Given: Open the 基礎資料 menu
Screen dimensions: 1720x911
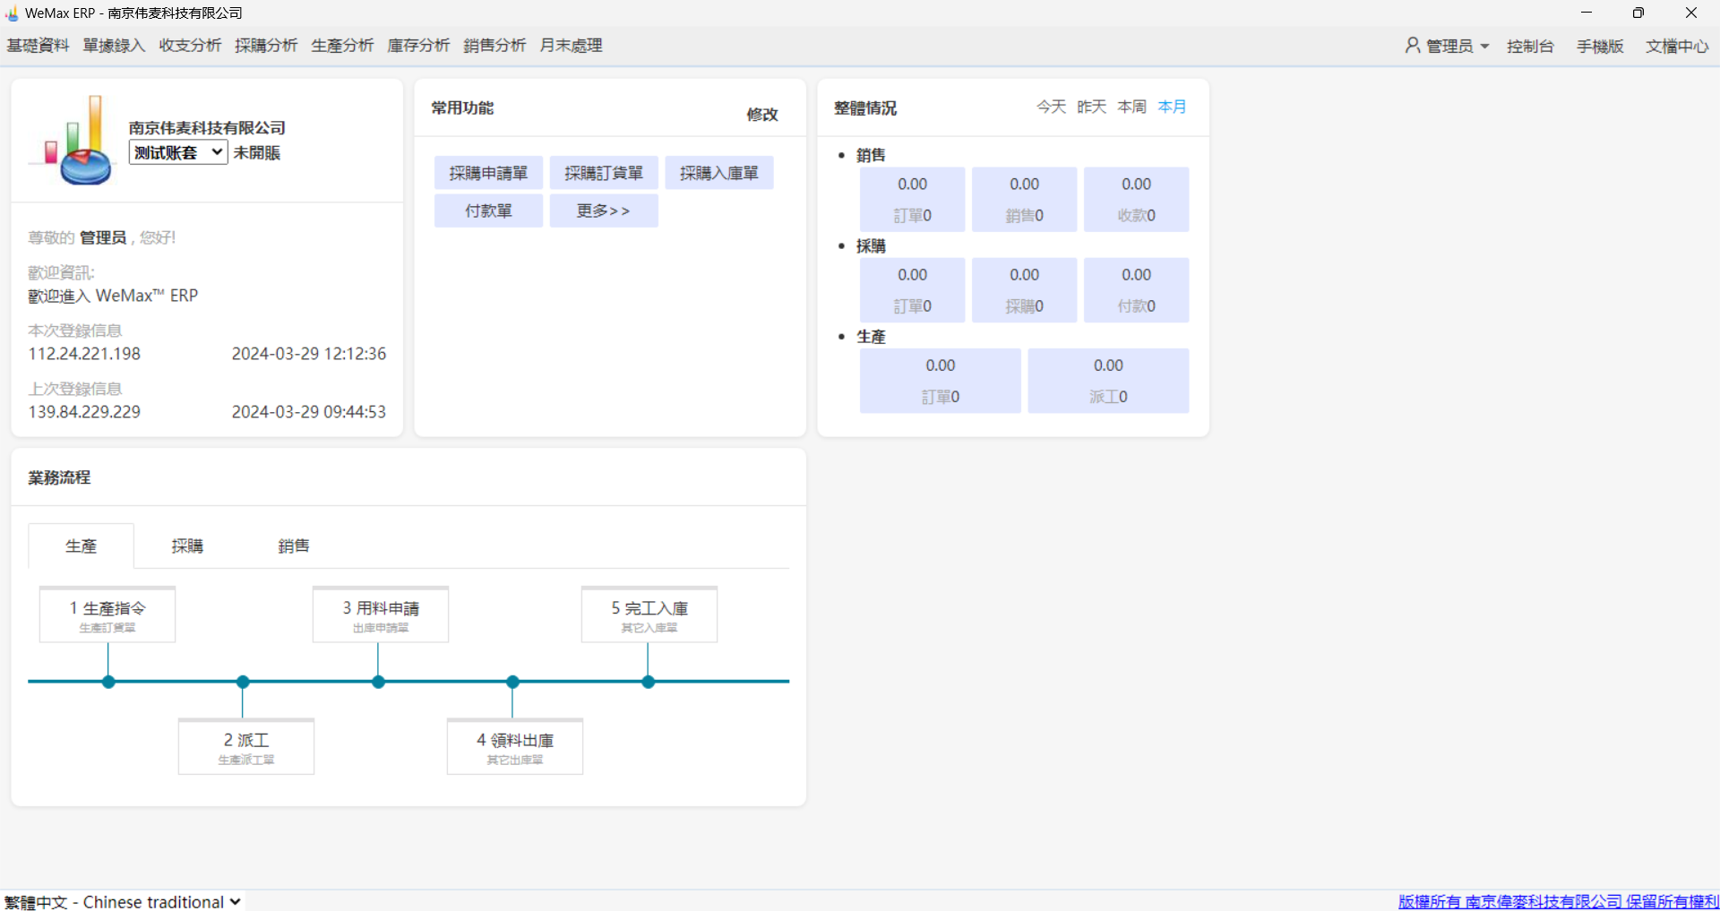Looking at the screenshot, I should pos(38,46).
